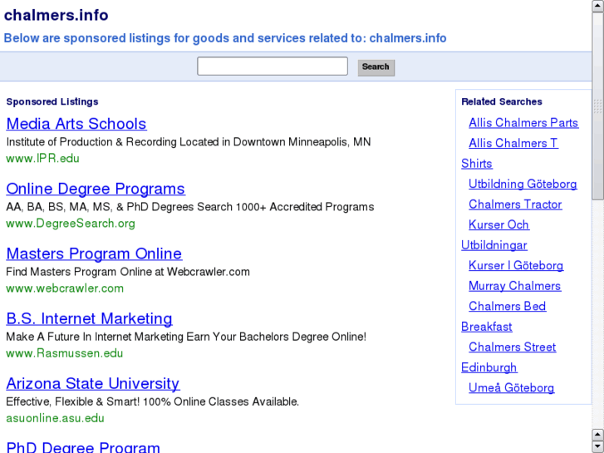
Task: Open Kurser I Göteborg related search
Action: tap(516, 266)
